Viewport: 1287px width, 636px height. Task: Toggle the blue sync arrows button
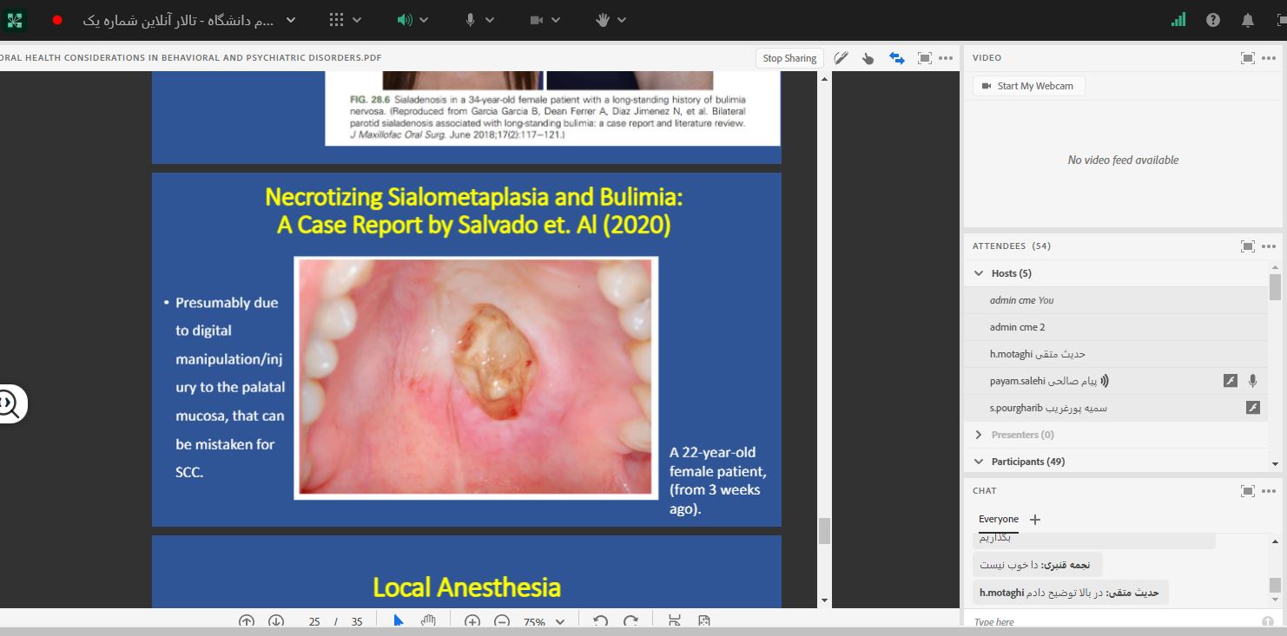click(x=896, y=58)
